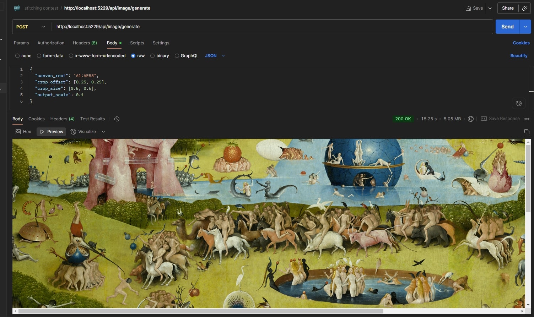Viewport: 534px width, 317px height.
Task: Click the response history clock icon
Action: (x=117, y=119)
